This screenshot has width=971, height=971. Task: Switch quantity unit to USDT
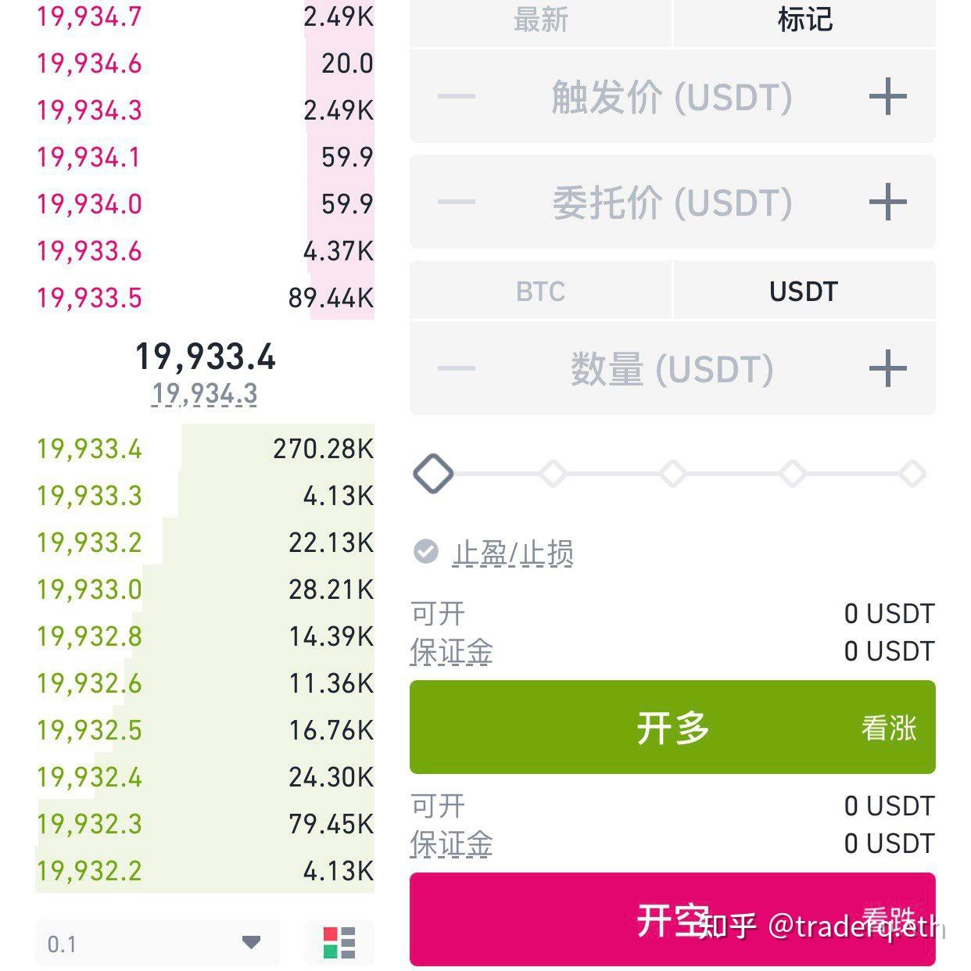[x=805, y=291]
